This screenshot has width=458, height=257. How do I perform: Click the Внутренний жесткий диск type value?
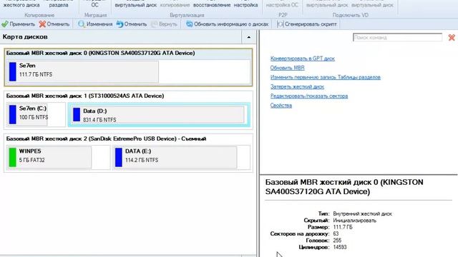point(363,214)
